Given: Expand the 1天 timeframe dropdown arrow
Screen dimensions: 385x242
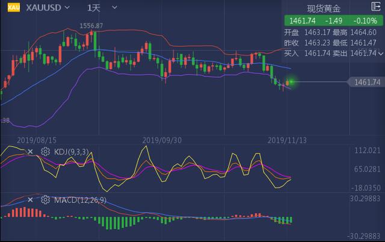Looking at the screenshot, I should tap(114, 8).
